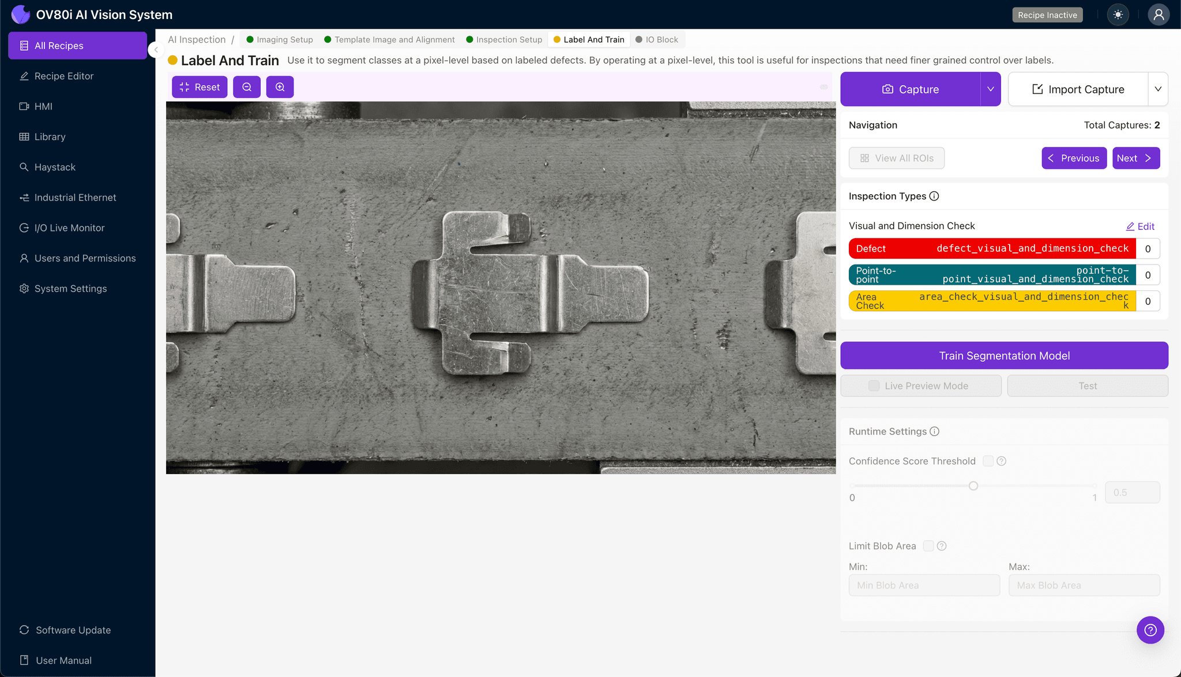Click the Min Blob Area input field
Screen dimensions: 1181x677
tap(924, 585)
